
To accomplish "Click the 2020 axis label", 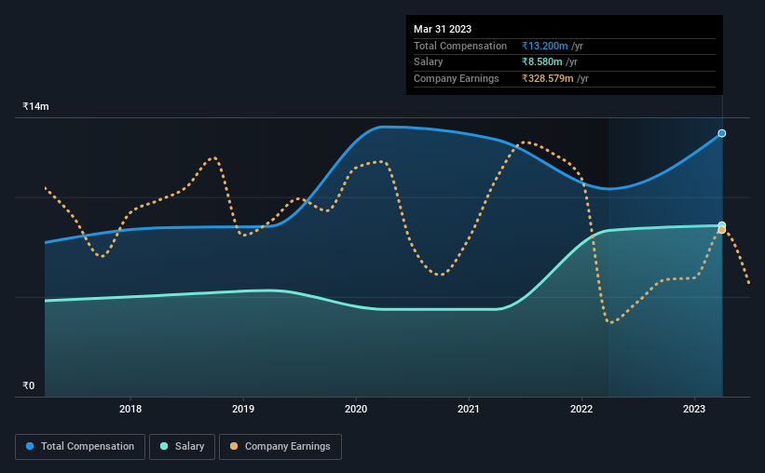I will (x=356, y=409).
